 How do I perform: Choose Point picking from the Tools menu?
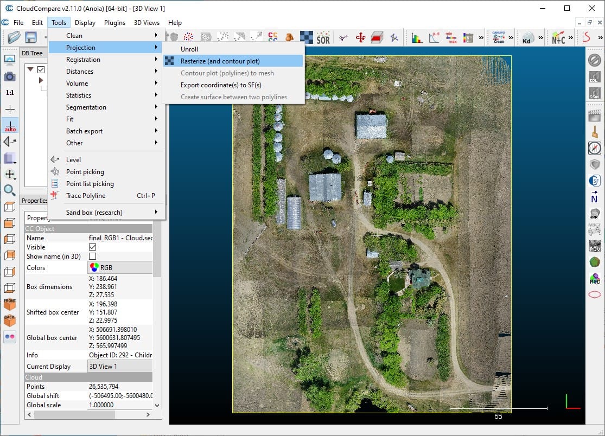coord(107,171)
